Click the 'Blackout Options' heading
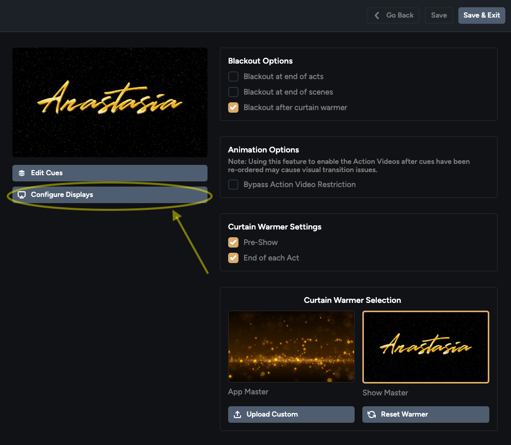 (x=260, y=61)
